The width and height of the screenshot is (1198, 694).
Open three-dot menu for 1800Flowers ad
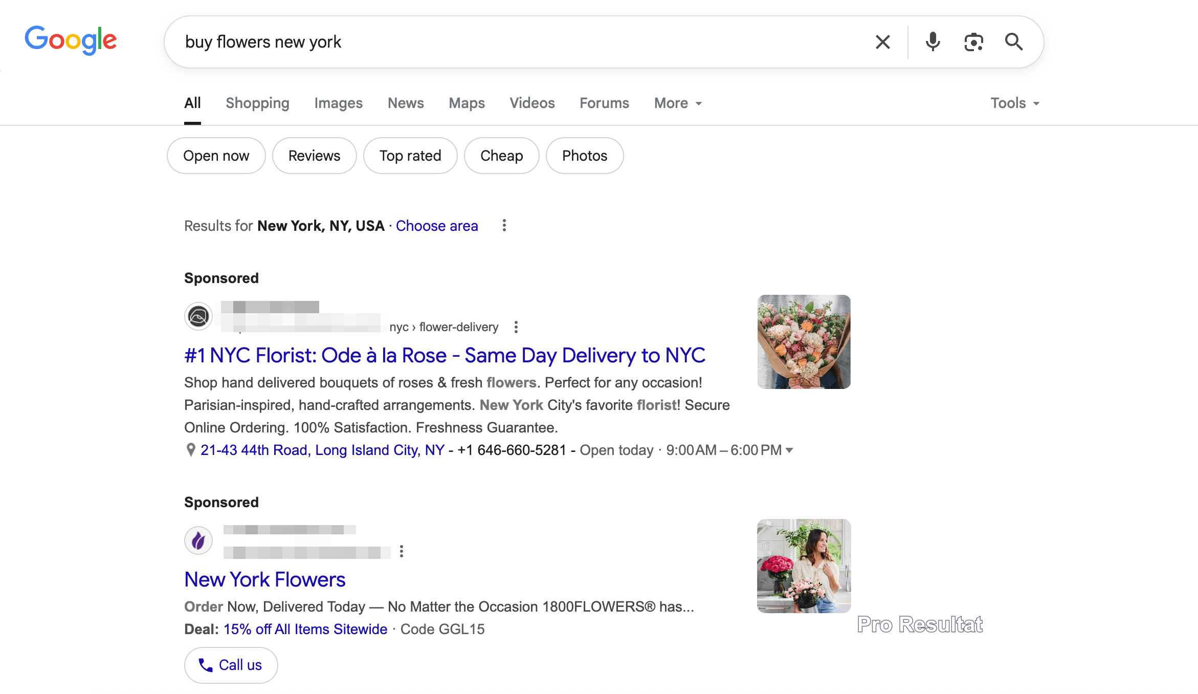pos(402,551)
